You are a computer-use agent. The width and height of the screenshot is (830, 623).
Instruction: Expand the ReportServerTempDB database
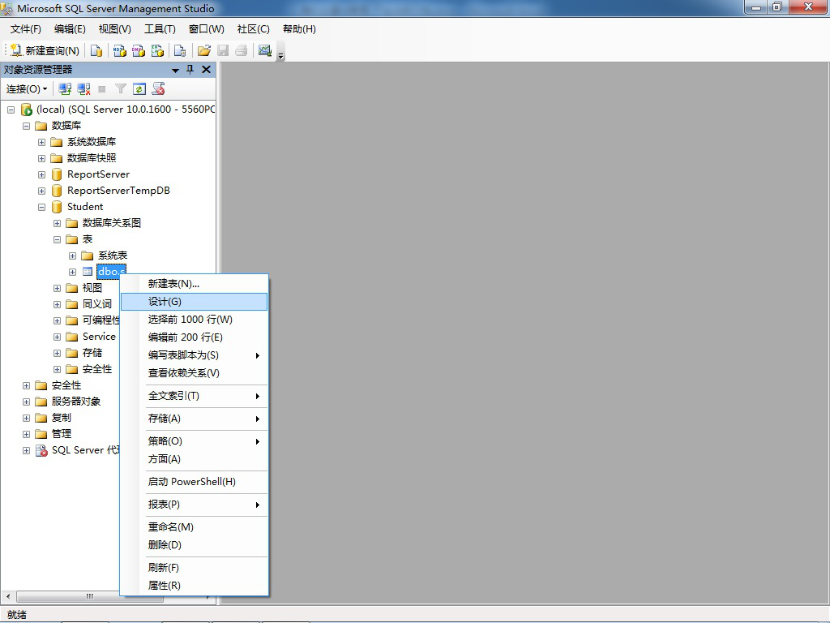[41, 191]
